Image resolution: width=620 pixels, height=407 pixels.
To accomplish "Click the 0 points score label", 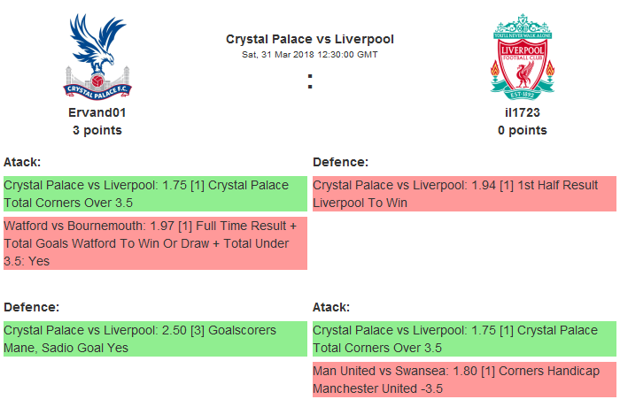I will [523, 130].
